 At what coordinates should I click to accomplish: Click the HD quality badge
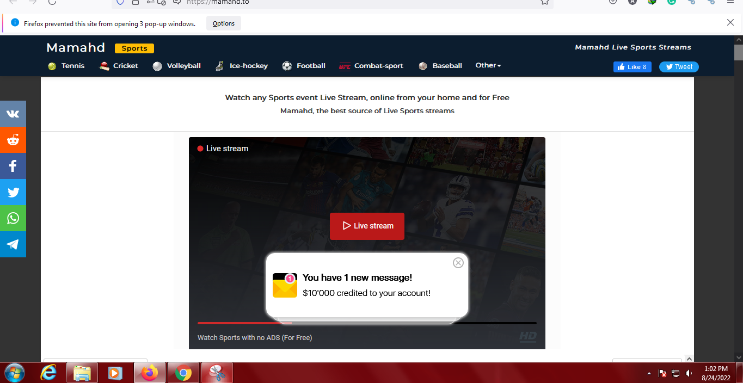[528, 337]
